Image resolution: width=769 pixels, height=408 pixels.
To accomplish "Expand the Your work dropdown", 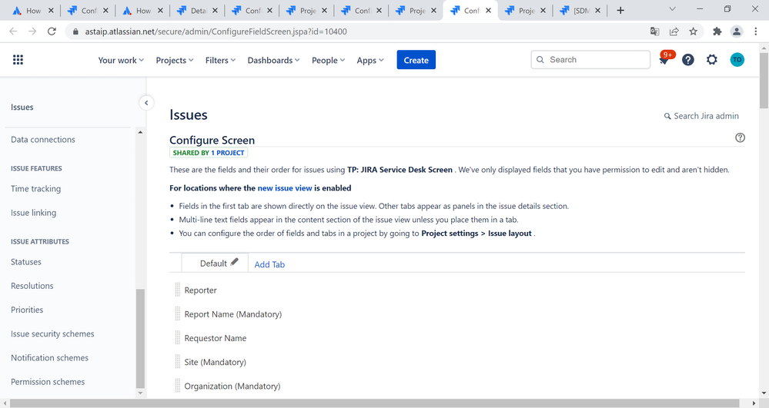I will (121, 60).
